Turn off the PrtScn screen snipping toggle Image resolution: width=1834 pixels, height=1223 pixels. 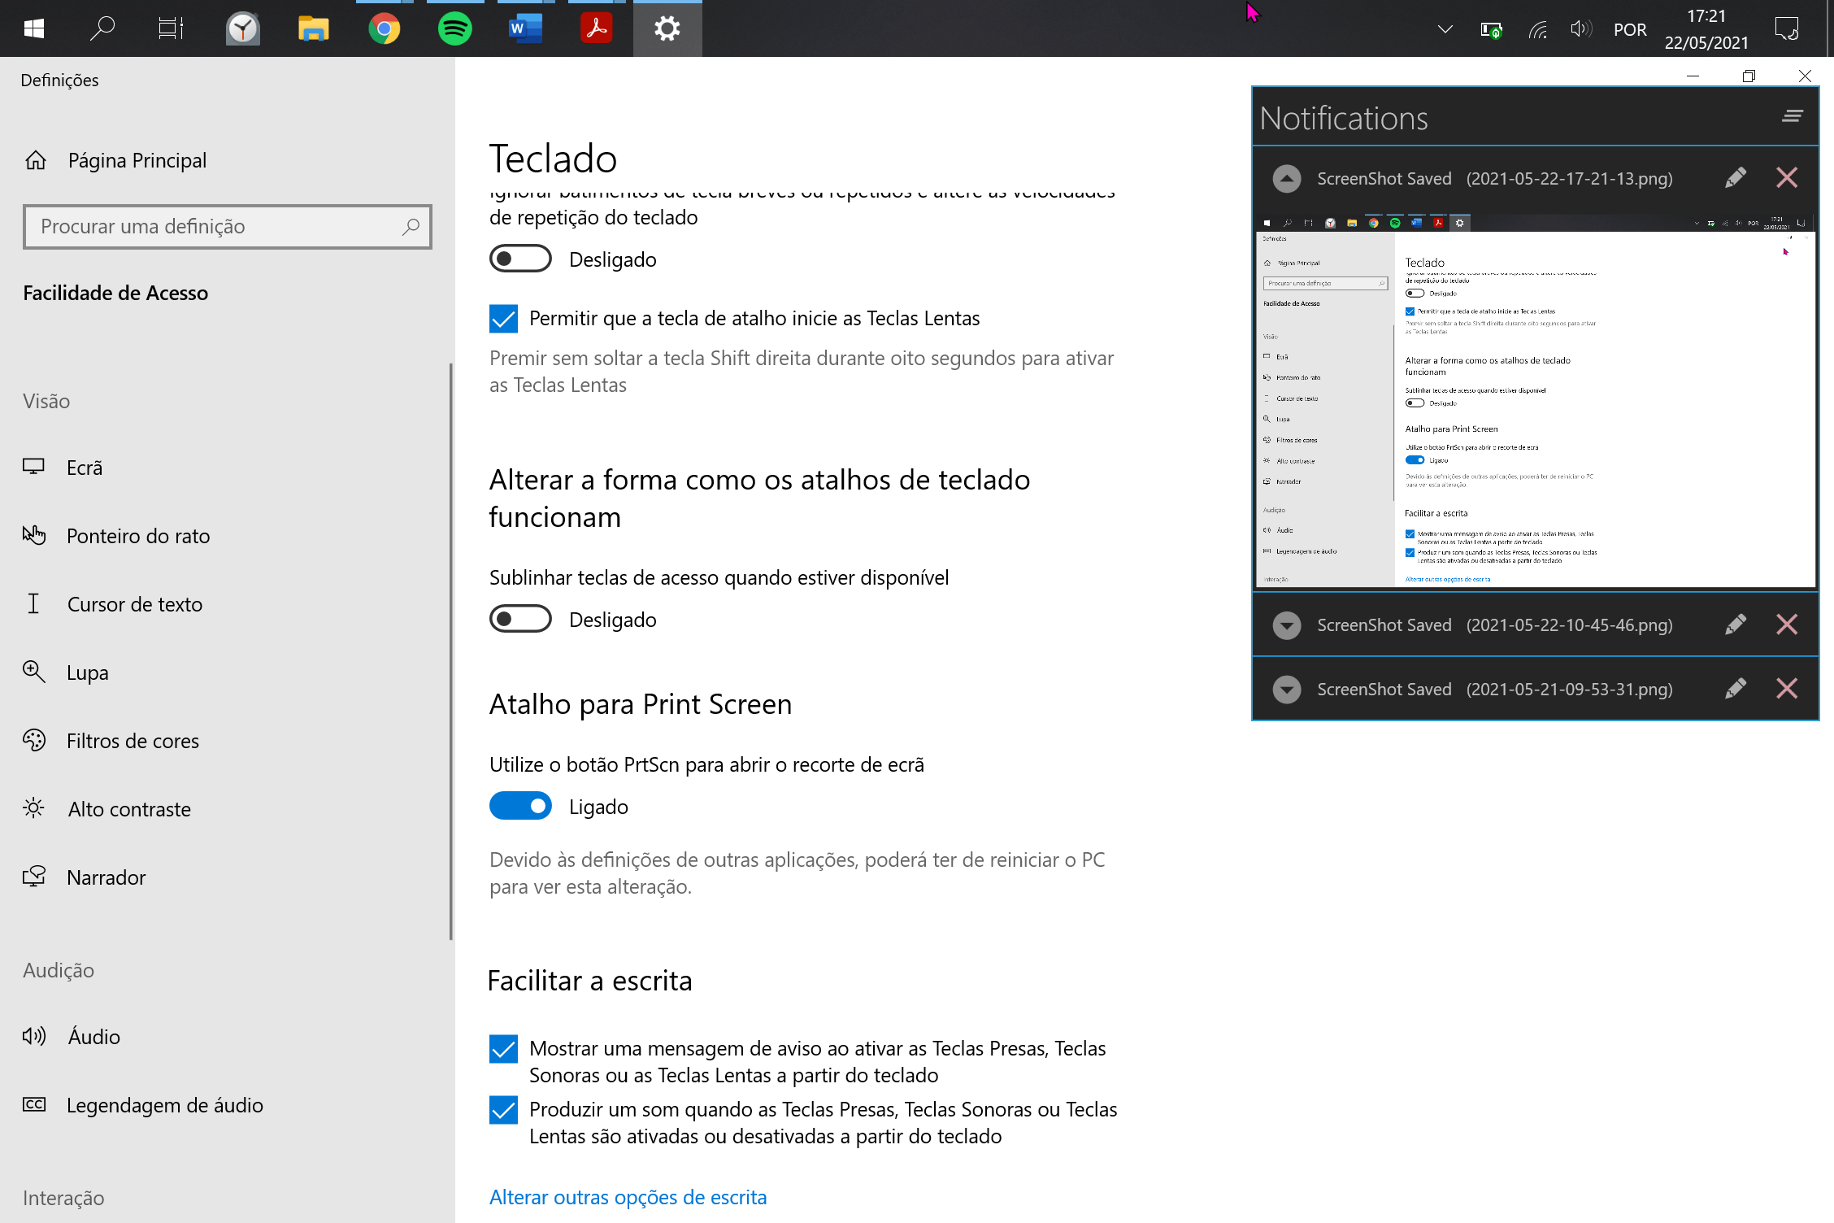tap(520, 806)
